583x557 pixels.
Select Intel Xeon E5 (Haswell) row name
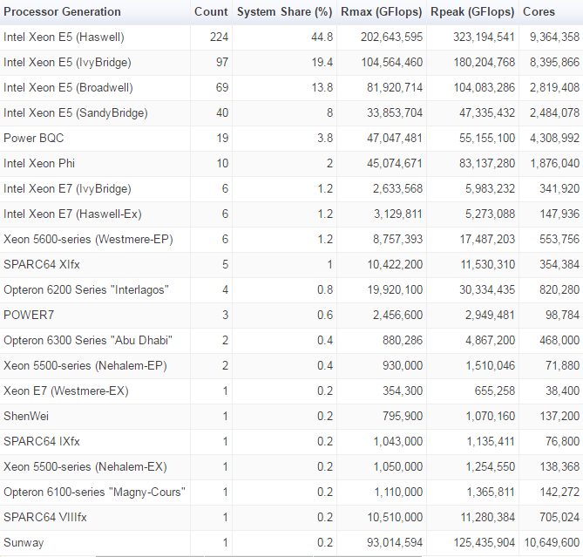pyautogui.click(x=64, y=37)
